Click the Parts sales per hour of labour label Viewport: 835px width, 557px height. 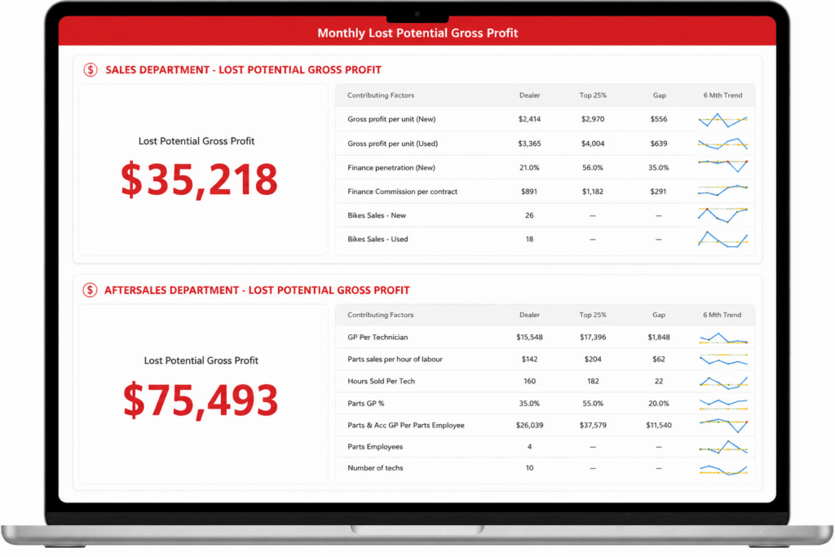[395, 359]
